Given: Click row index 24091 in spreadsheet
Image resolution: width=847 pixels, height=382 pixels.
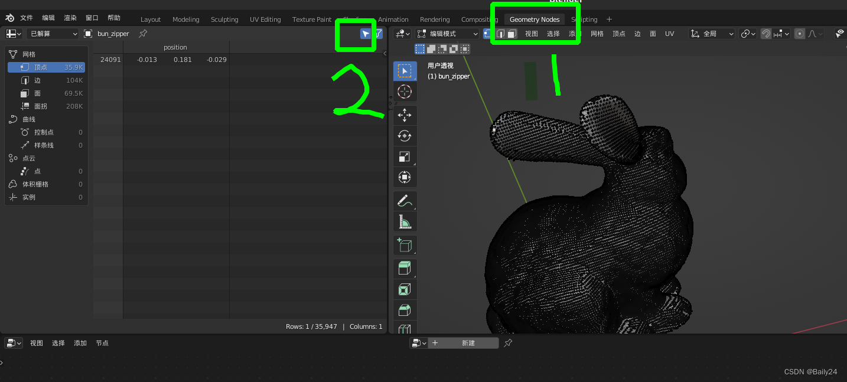Looking at the screenshot, I should [x=110, y=60].
